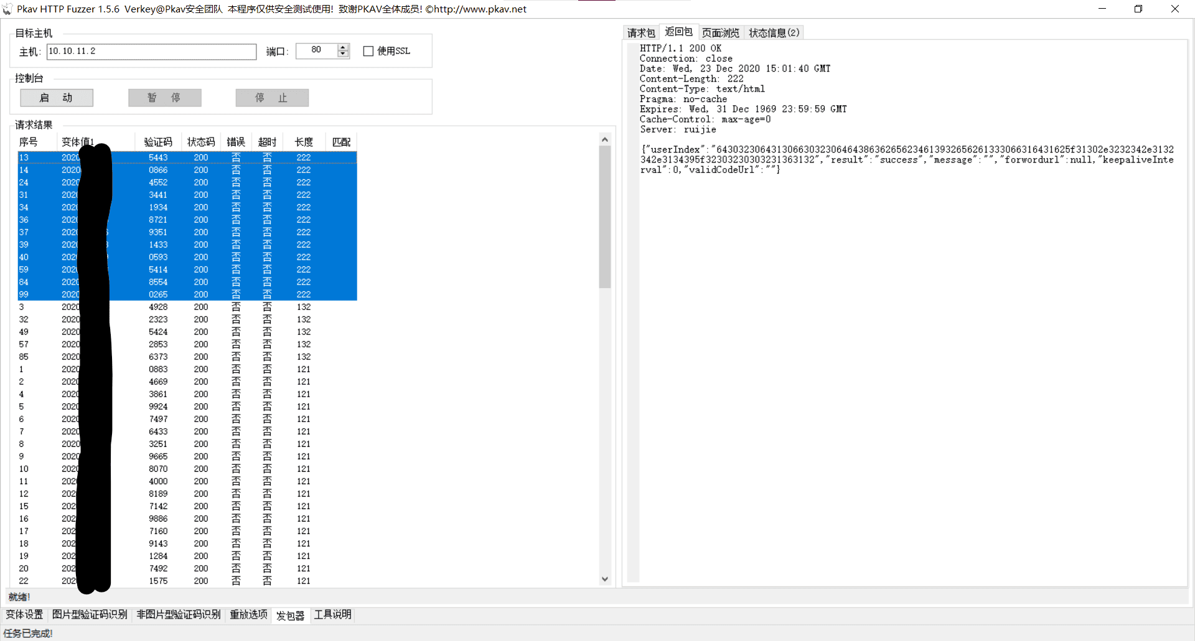1195x641 pixels.
Task: Sort results by 长度 column header
Action: (304, 142)
